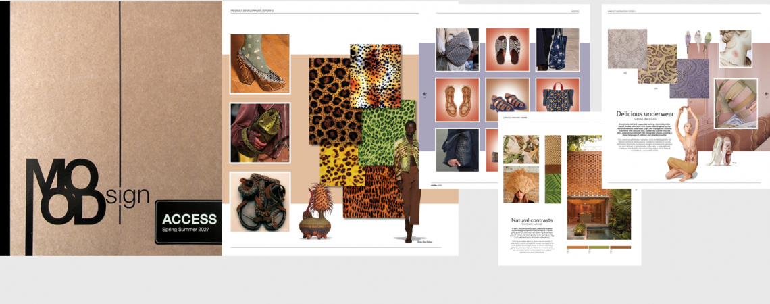
Task: Open the straw hat portrait photo
Action: coord(521,184)
